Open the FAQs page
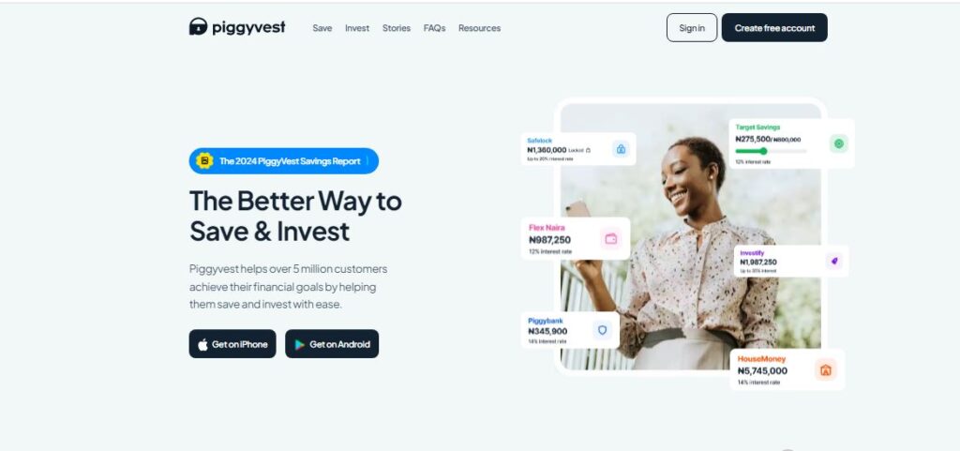 [x=434, y=28]
